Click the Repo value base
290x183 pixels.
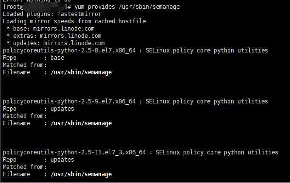(x=57, y=58)
